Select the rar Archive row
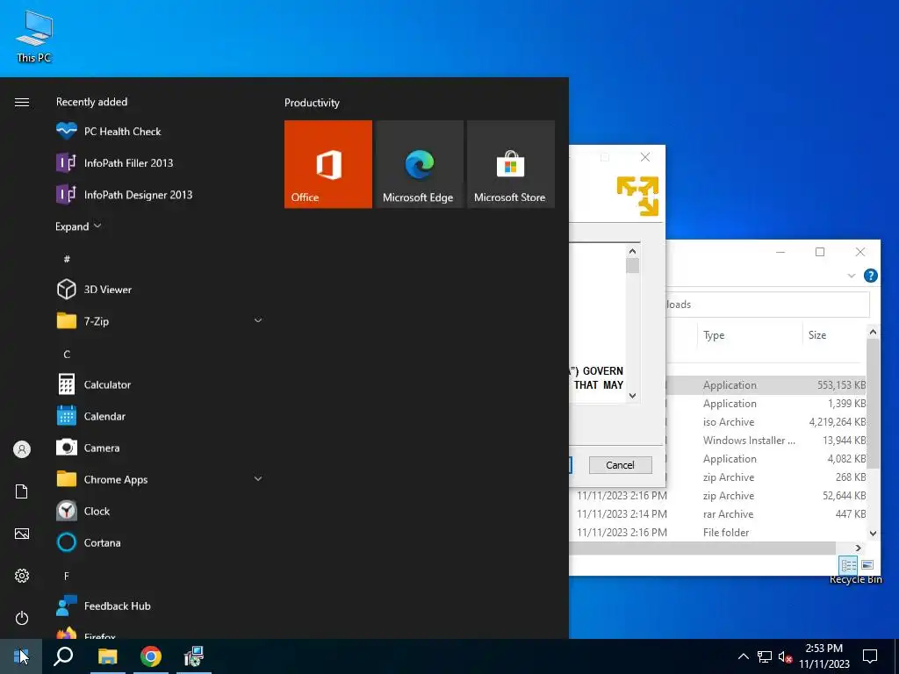Image resolution: width=899 pixels, height=674 pixels. pyautogui.click(x=720, y=514)
